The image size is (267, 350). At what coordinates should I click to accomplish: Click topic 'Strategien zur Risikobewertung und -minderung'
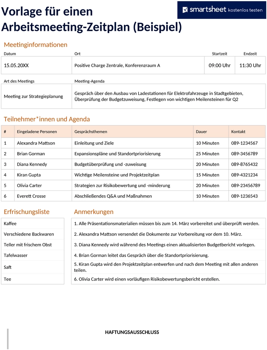click(x=122, y=186)
